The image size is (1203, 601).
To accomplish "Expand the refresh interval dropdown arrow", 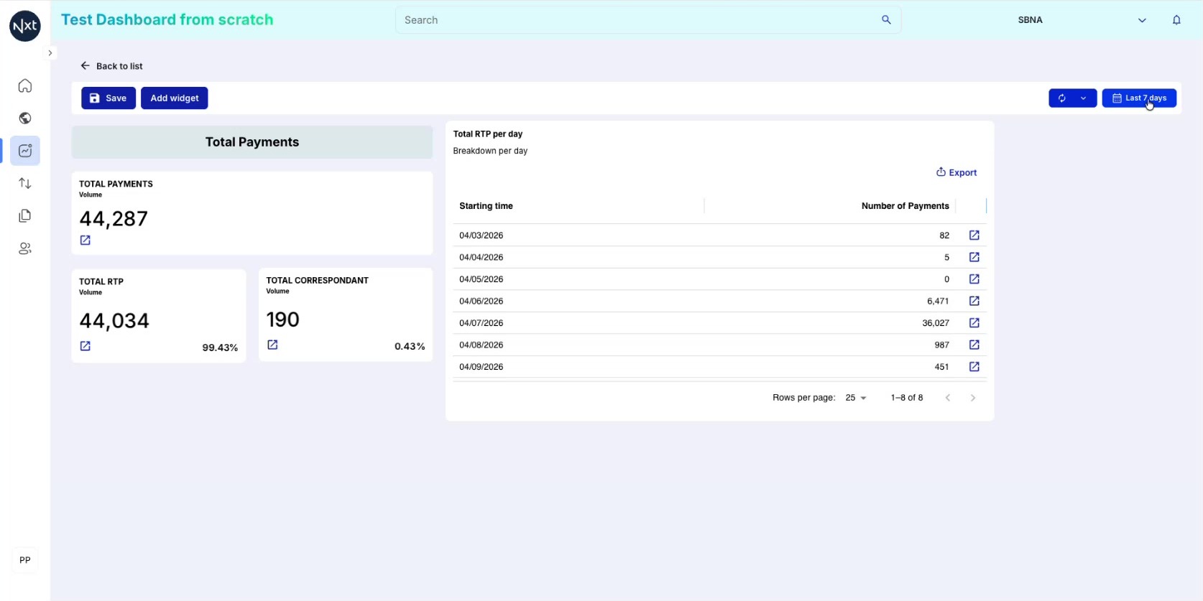I will pos(1084,98).
